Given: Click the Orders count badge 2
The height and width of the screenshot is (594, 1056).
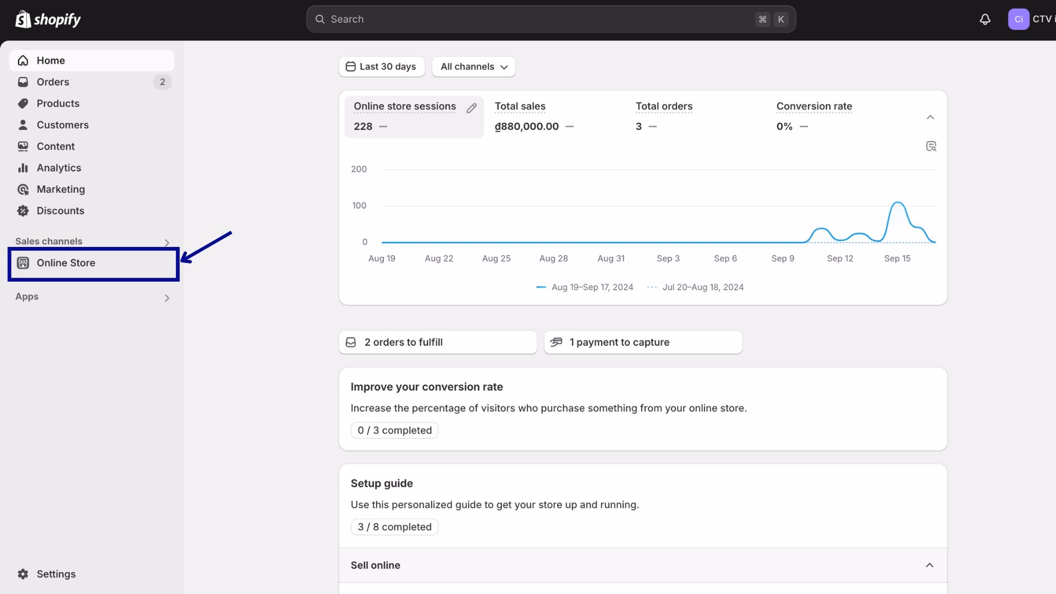Looking at the screenshot, I should (x=162, y=82).
